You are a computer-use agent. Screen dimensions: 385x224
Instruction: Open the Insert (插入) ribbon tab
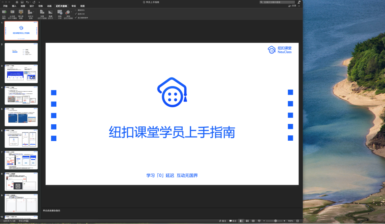pos(14,6)
